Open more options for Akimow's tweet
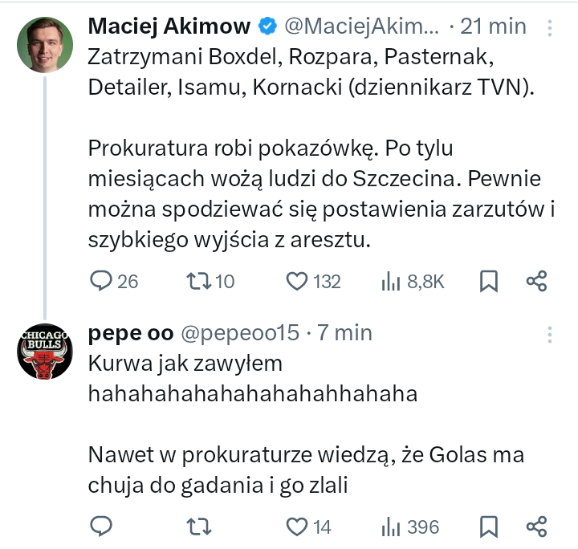The width and height of the screenshot is (578, 549). click(x=550, y=29)
